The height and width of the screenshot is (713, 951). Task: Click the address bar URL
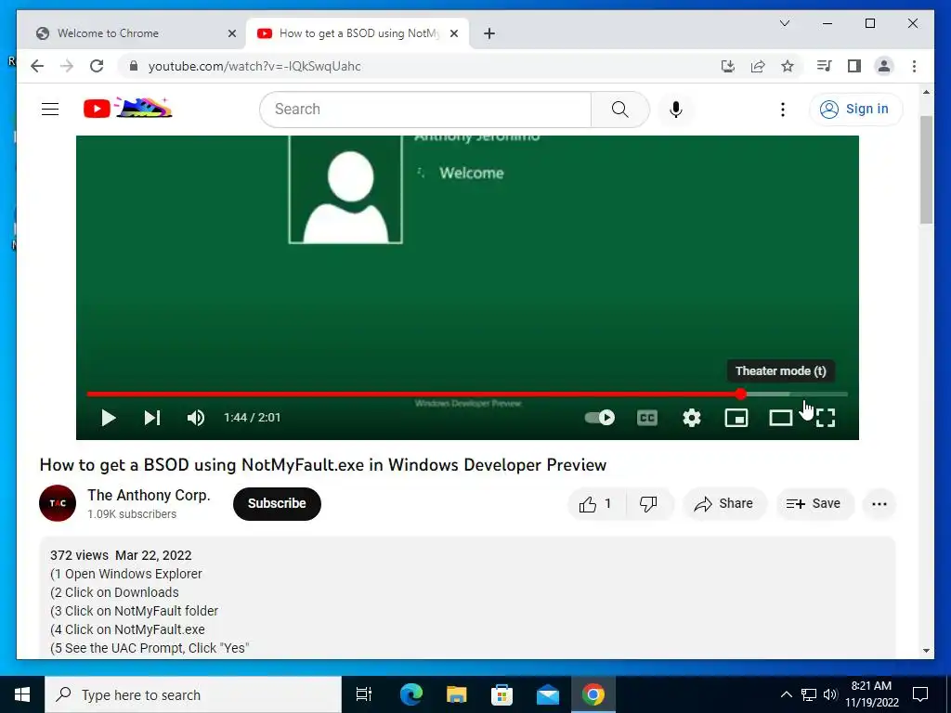coord(254,67)
